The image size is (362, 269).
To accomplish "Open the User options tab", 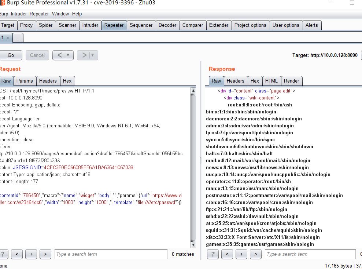I will click(286, 25).
